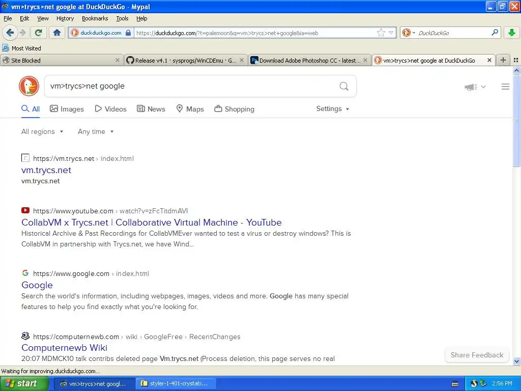Open the Computernewb Wiki result link

[64, 348]
